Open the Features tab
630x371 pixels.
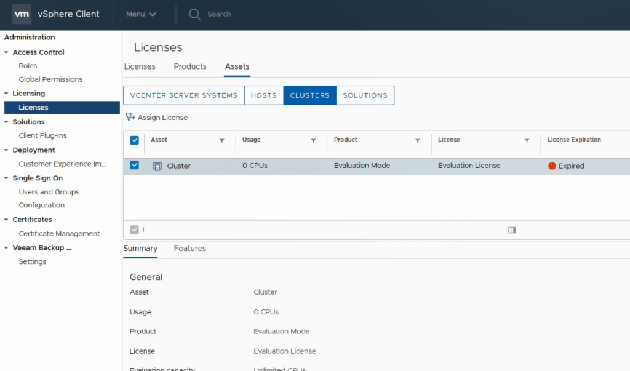[190, 249]
